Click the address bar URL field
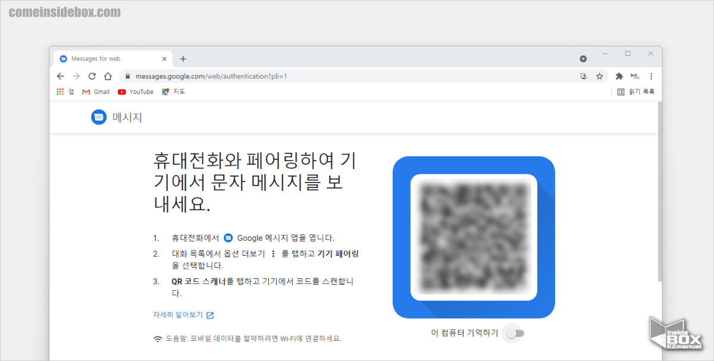 [363, 76]
